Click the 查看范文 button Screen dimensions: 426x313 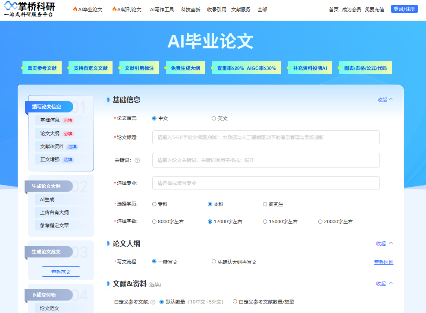click(x=60, y=272)
